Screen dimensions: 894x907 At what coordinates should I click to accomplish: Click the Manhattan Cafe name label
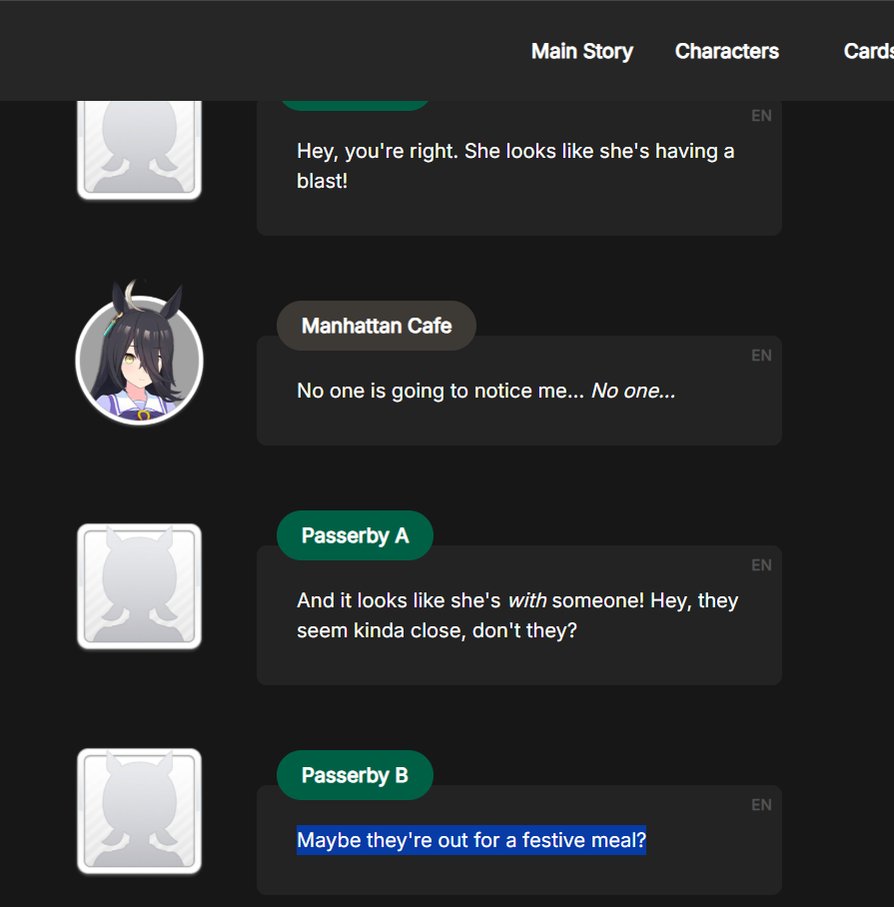pos(377,326)
